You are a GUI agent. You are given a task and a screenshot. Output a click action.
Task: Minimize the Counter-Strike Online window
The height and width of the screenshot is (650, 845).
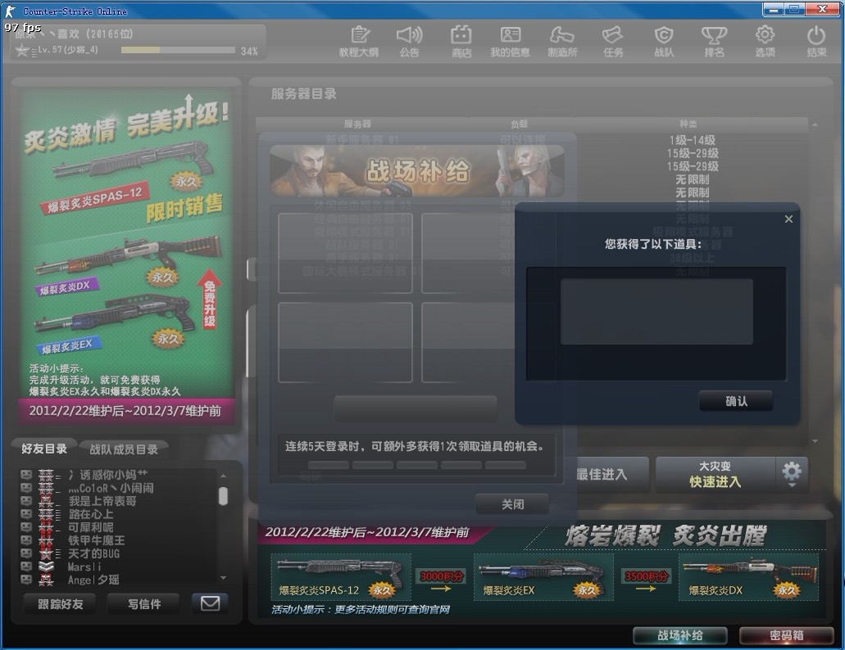pyautogui.click(x=774, y=9)
